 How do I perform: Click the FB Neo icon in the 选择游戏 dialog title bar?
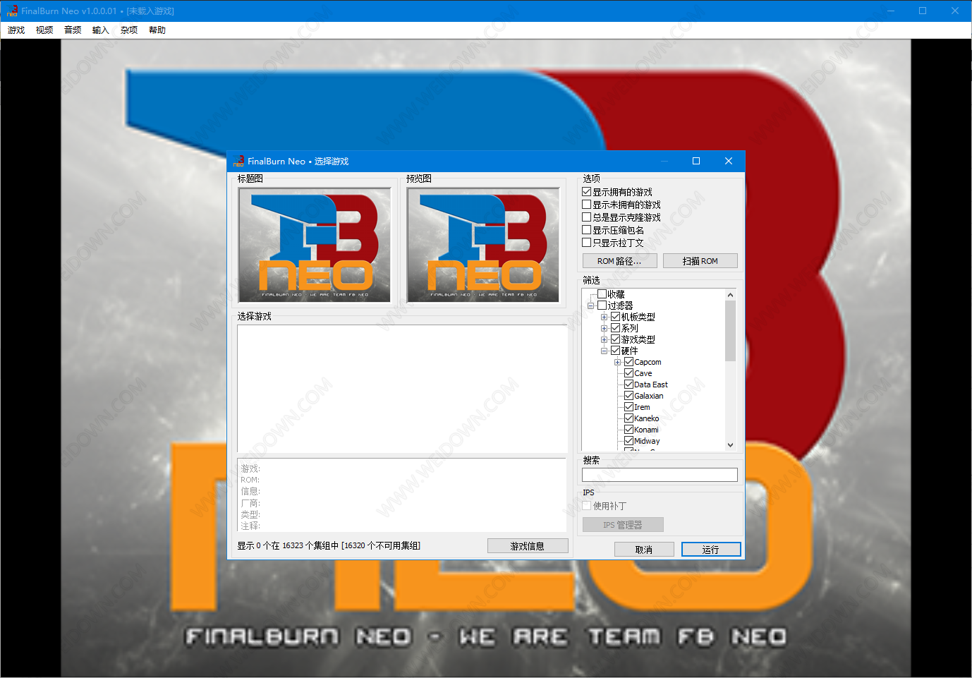pyautogui.click(x=238, y=161)
